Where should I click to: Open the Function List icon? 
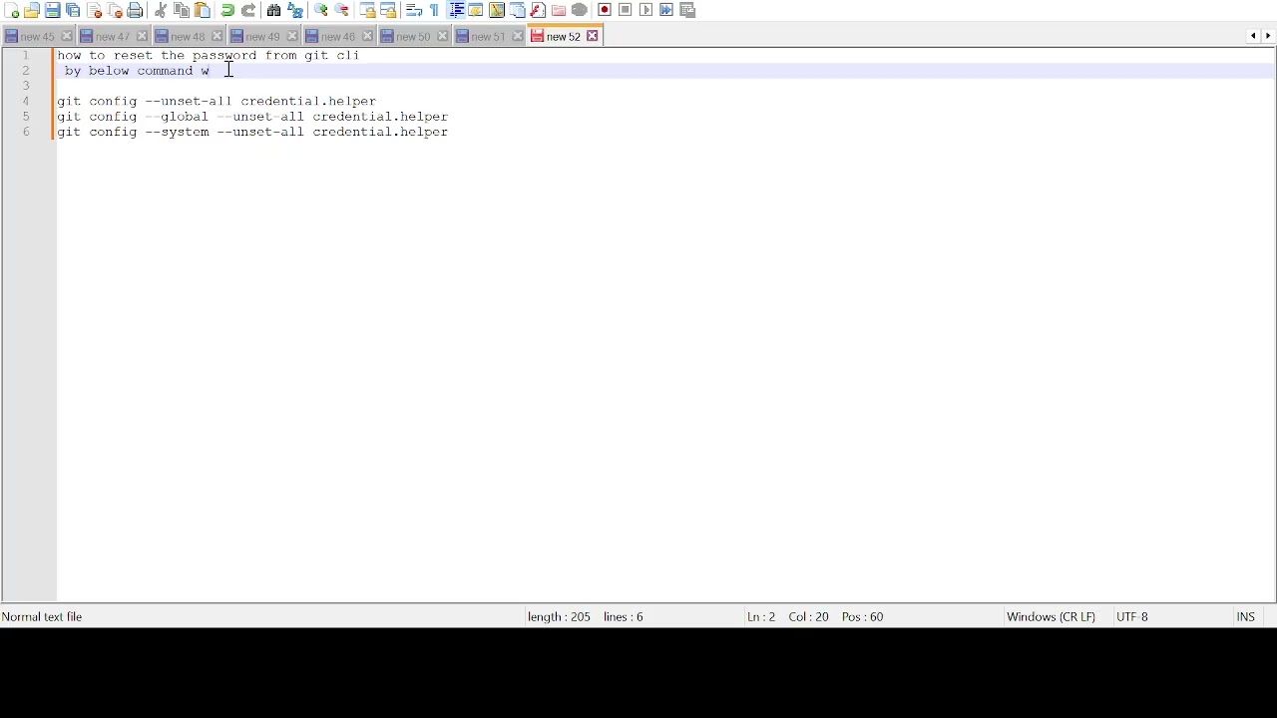(x=538, y=10)
